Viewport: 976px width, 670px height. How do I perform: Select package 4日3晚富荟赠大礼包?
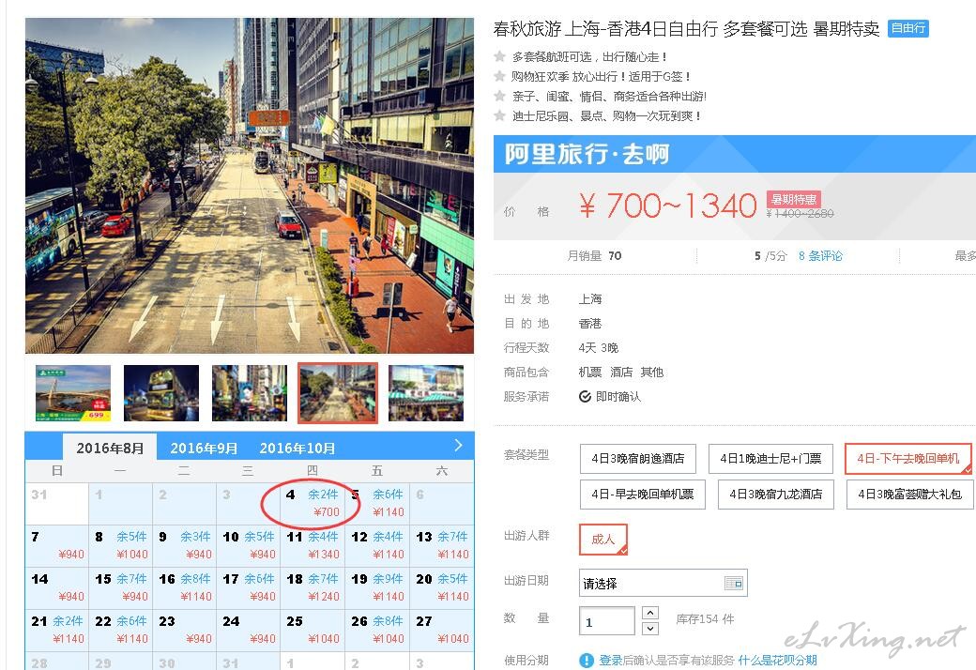(909, 495)
